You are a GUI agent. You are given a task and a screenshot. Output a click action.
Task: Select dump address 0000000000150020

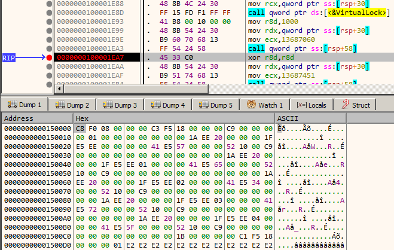38,147
